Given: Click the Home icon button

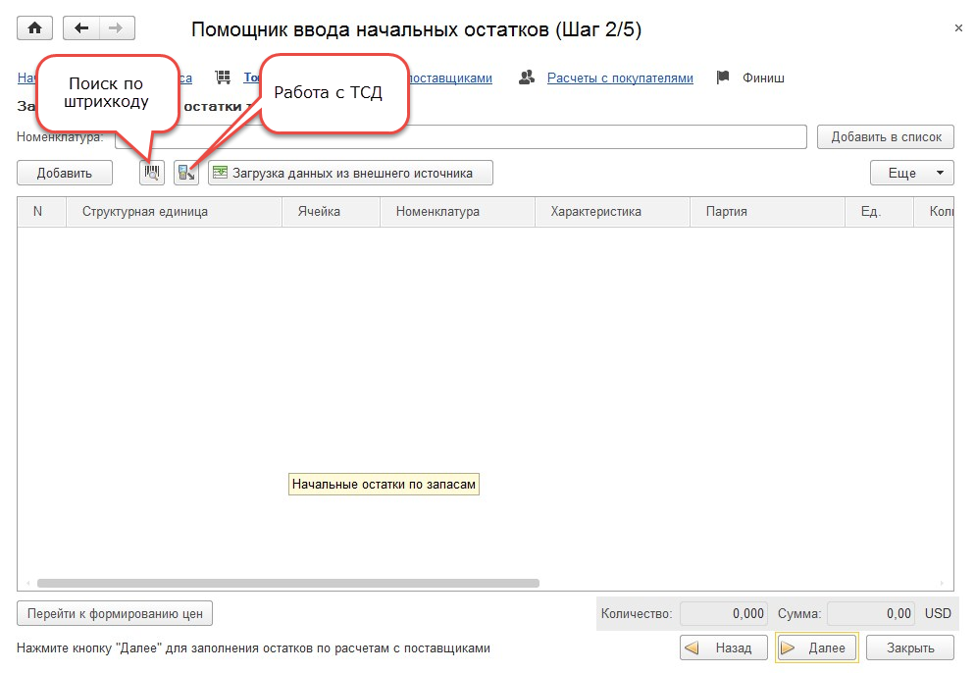Looking at the screenshot, I should [34, 28].
